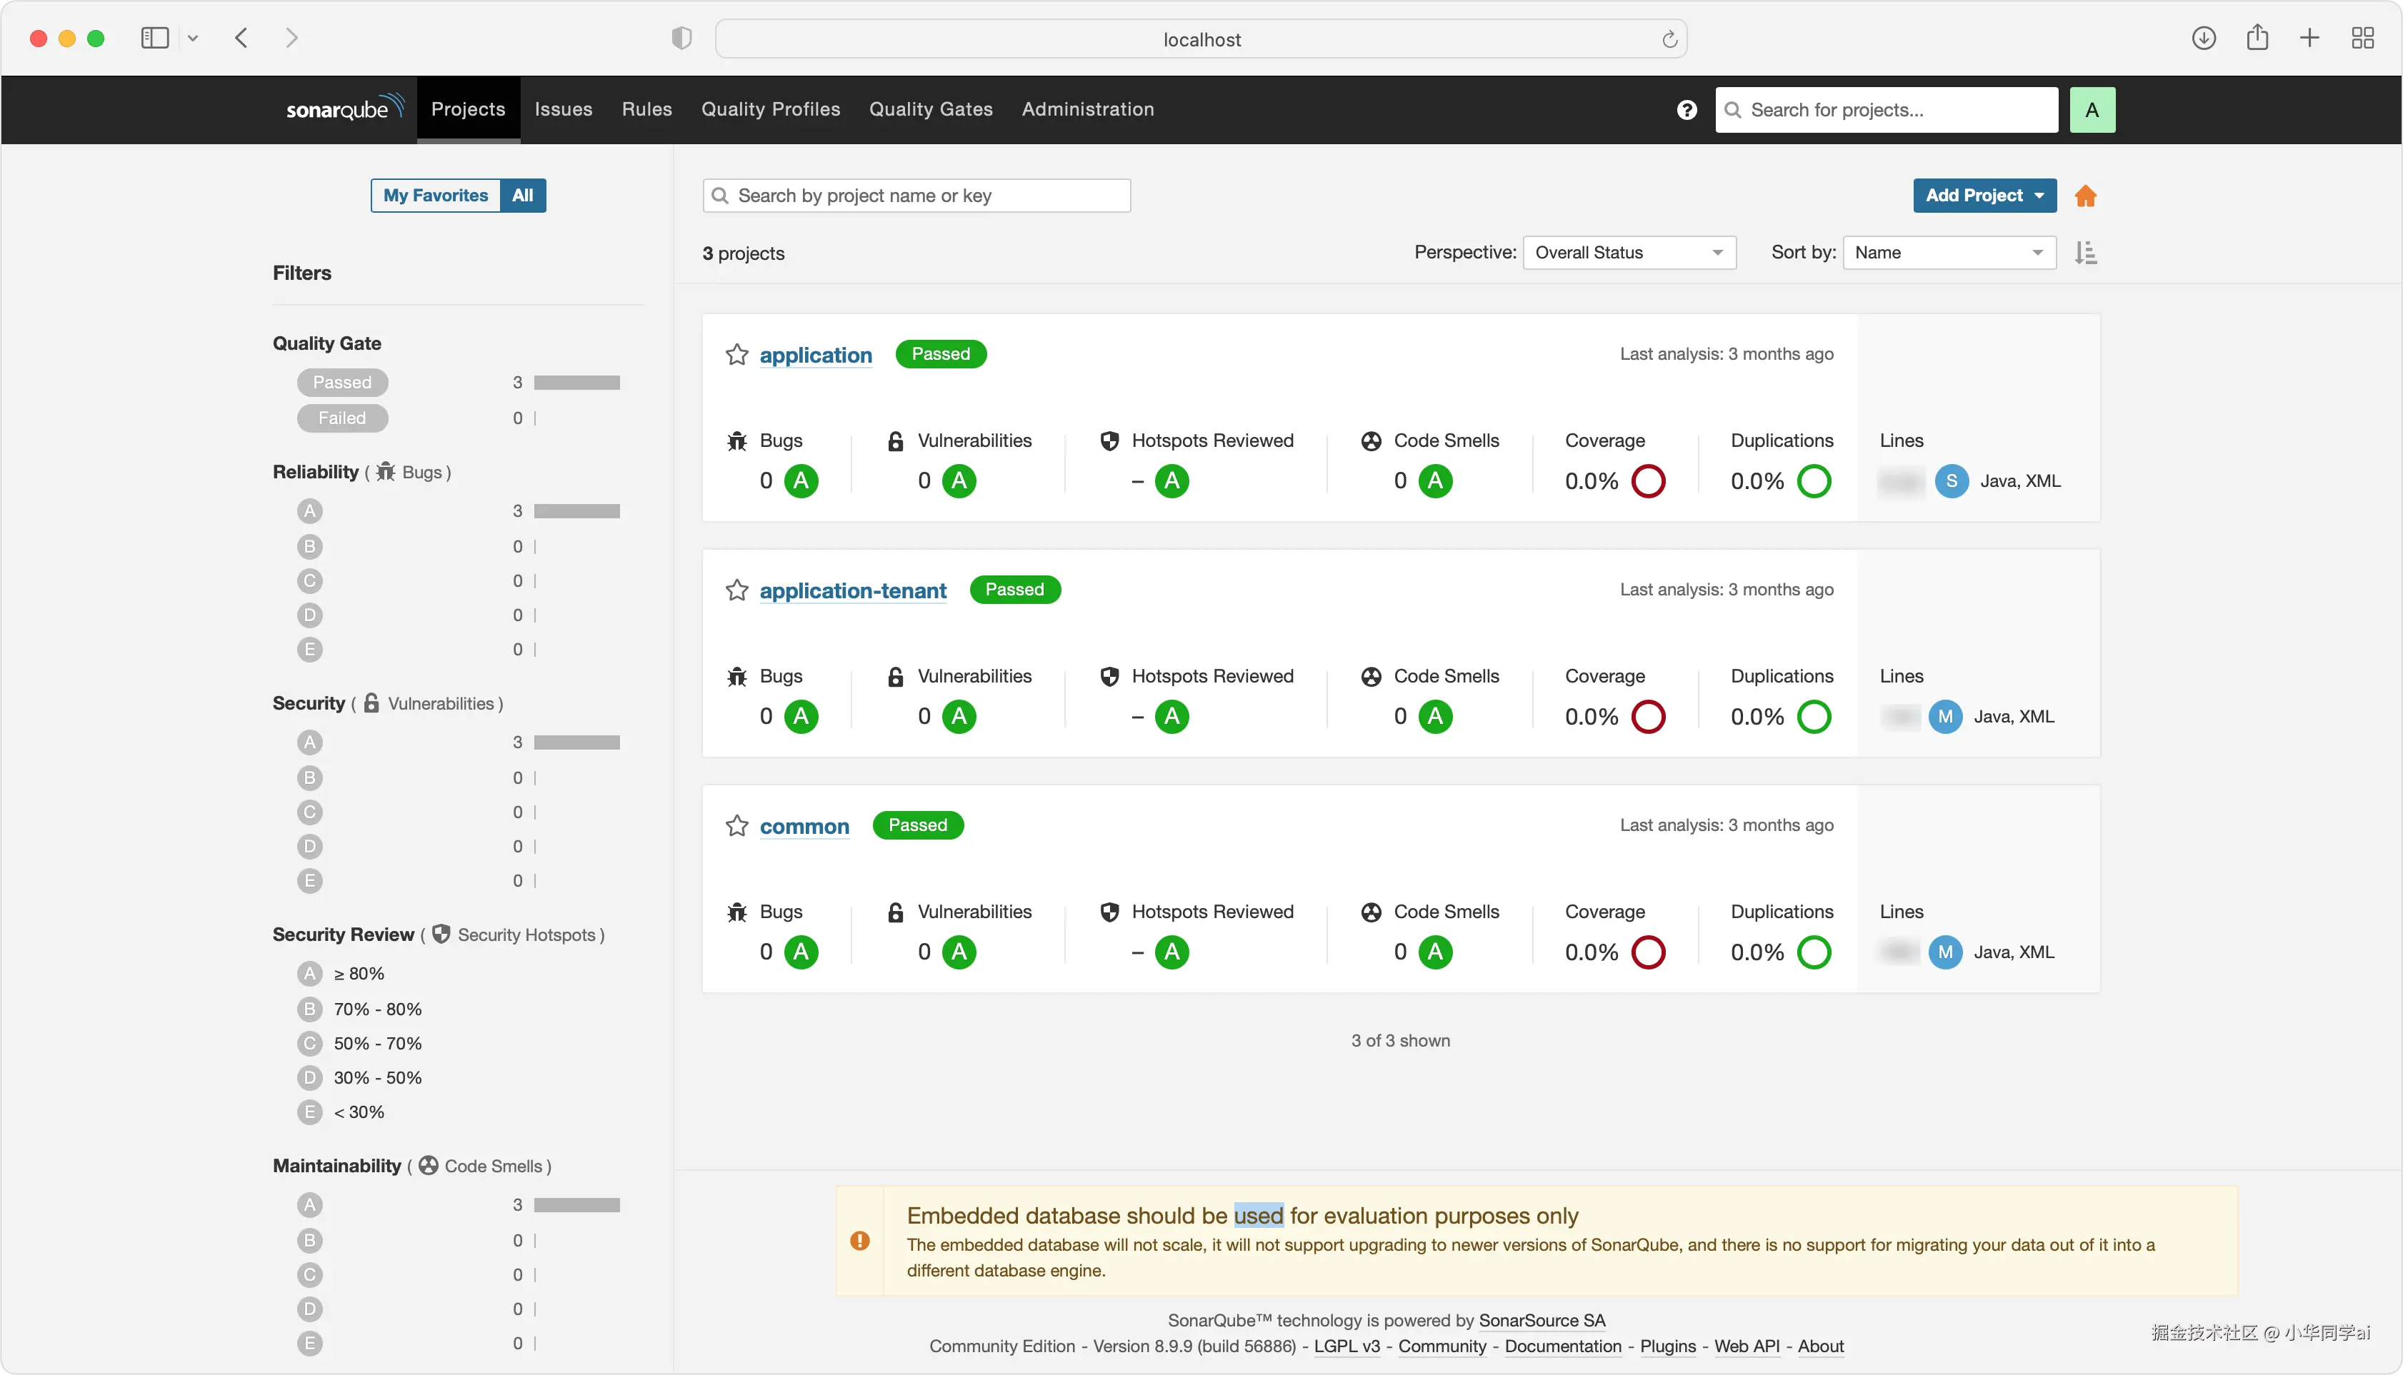
Task: Click the SonarQube logo
Action: 345,109
